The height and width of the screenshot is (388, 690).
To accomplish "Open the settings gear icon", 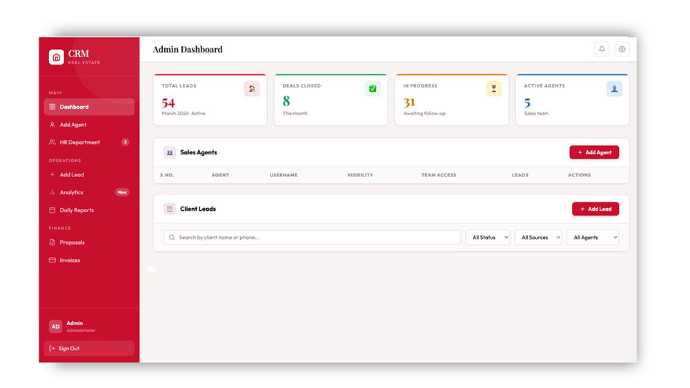I will (x=622, y=49).
